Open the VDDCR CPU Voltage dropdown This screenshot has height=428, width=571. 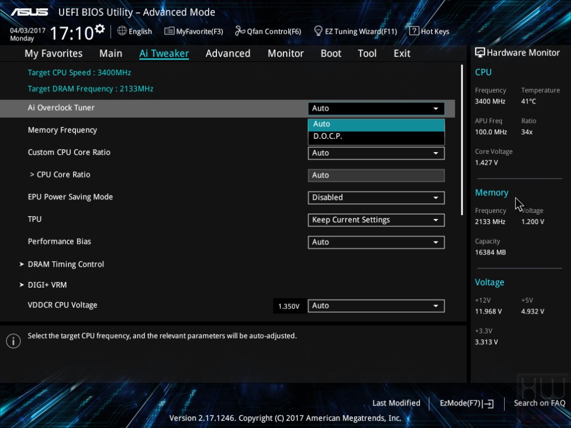[x=376, y=306]
